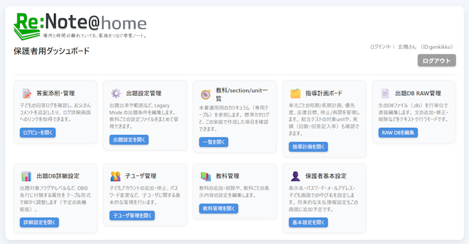Open 詳細設定を開く button
This screenshot has width=469, height=244.
click(x=39, y=222)
